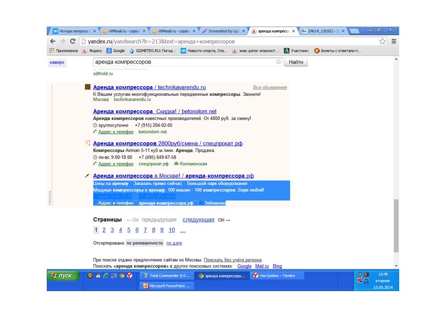
Task: Click the Show Desktop quick launch icon
Action: click(x=114, y=276)
